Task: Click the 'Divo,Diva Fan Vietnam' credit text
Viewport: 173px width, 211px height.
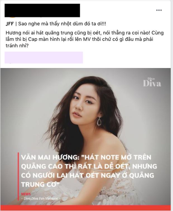Action: point(41,198)
